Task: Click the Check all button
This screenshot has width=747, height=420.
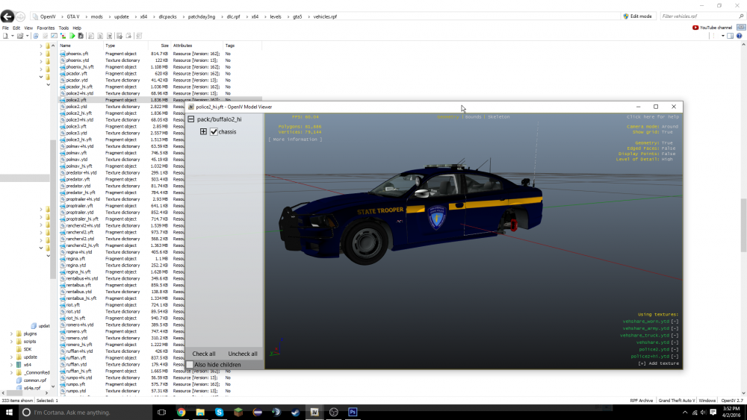Action: click(204, 354)
